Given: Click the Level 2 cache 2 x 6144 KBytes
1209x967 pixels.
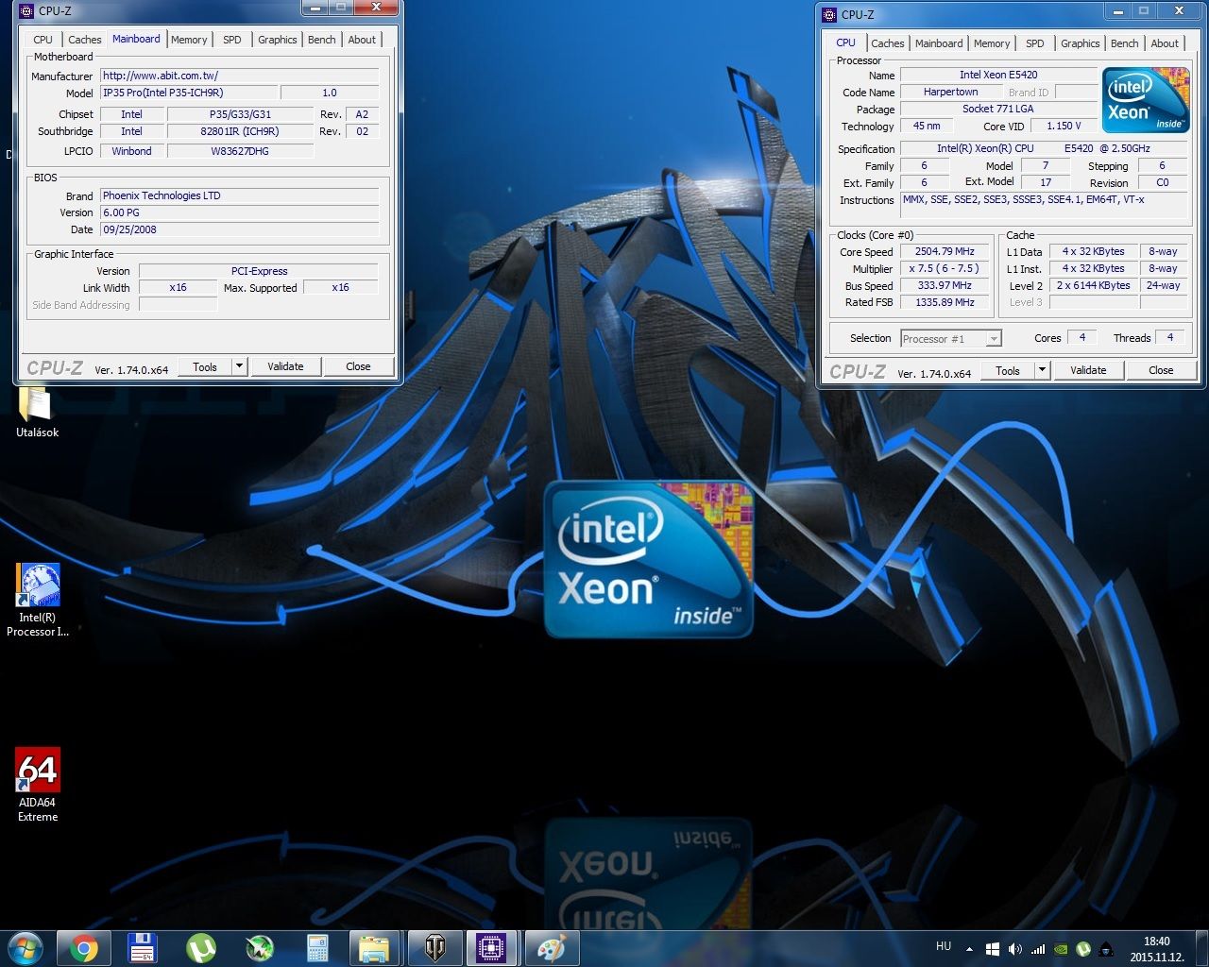Looking at the screenshot, I should tap(1093, 285).
